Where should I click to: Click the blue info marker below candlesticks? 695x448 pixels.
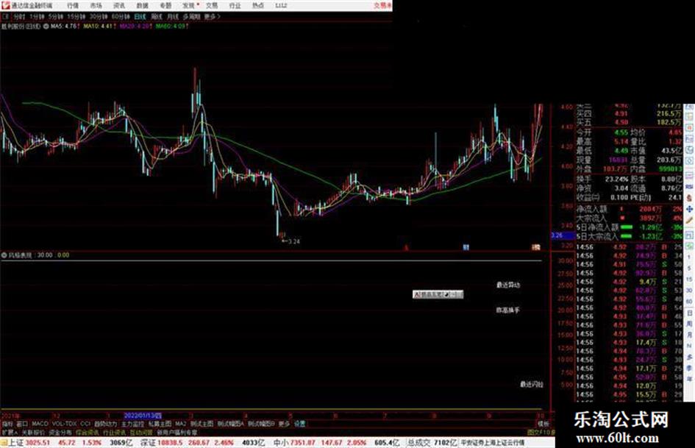click(466, 247)
